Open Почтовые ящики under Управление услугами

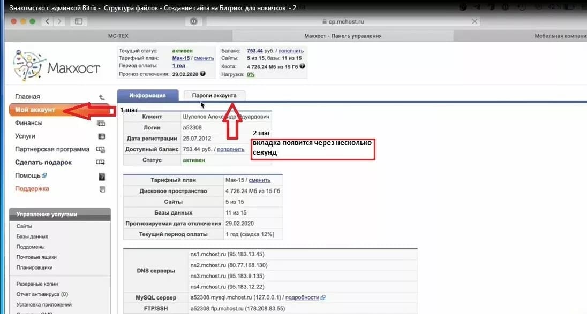coord(36,257)
